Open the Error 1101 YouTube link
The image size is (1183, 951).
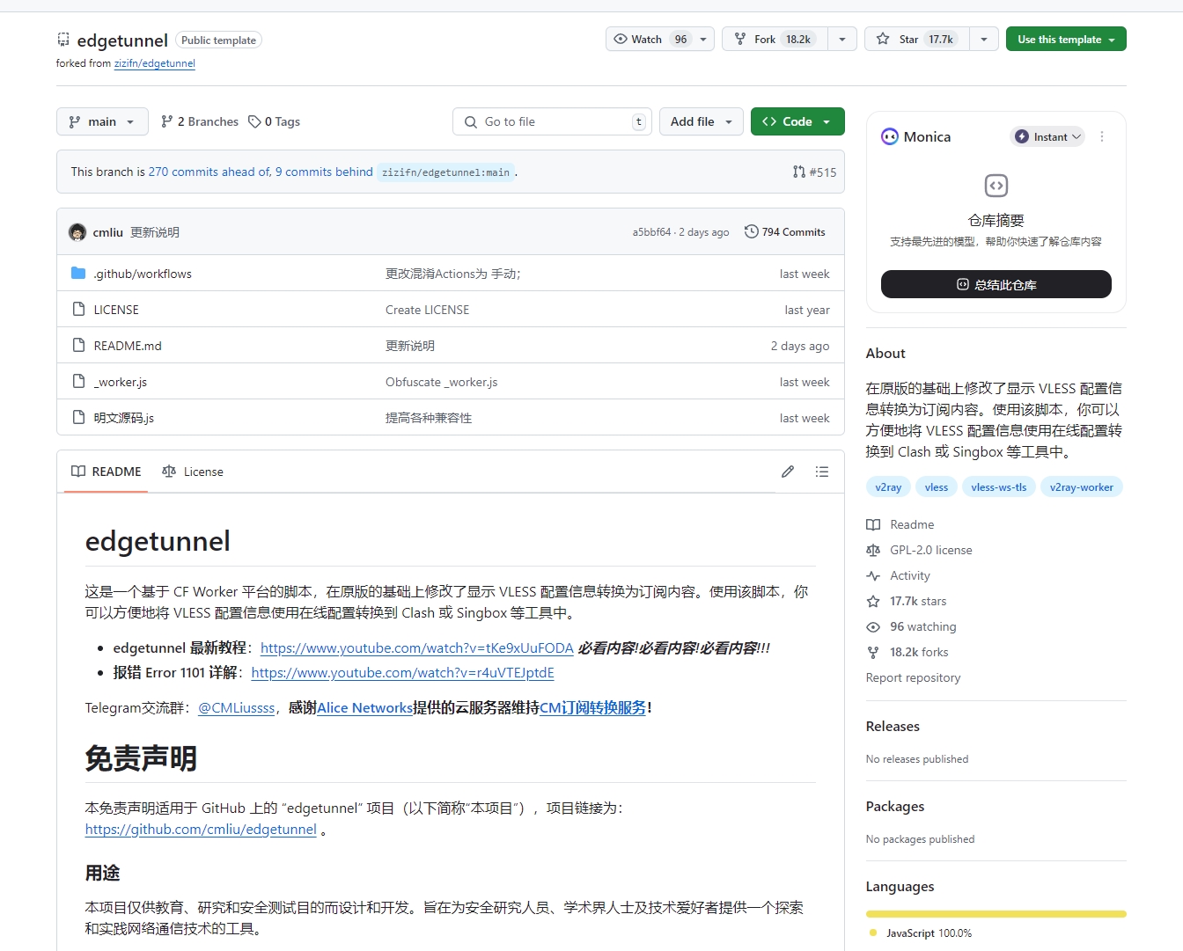[402, 672]
